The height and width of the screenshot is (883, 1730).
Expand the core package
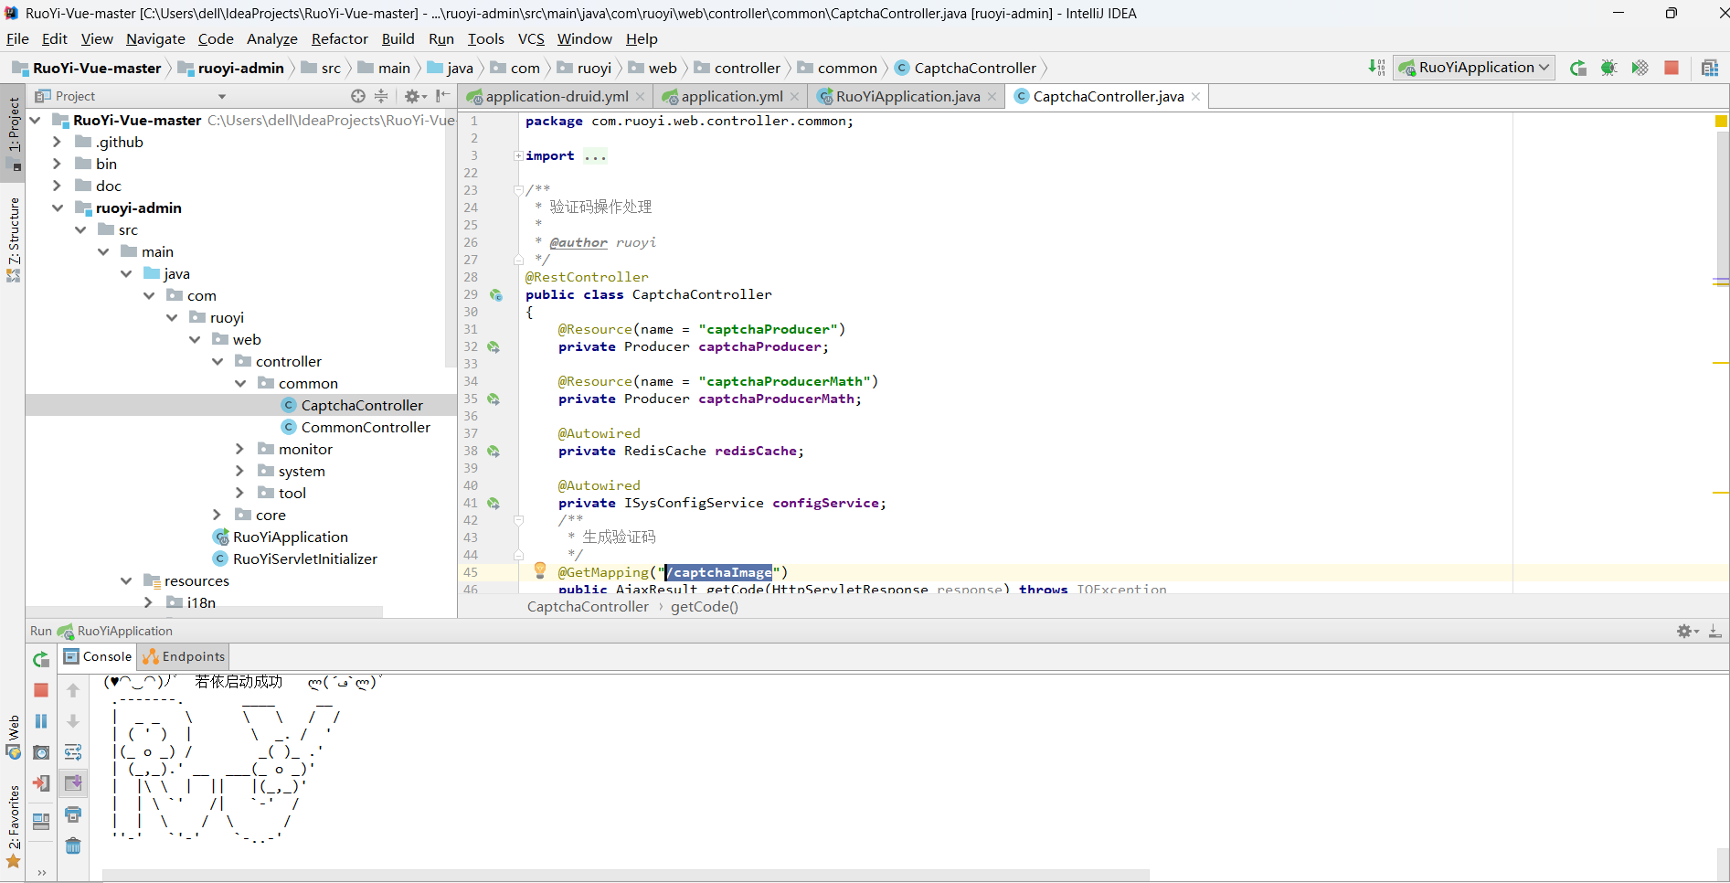[217, 515]
